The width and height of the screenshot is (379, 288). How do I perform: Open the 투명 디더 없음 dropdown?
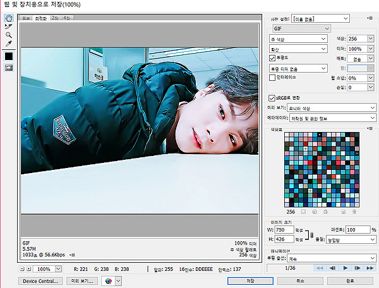click(298, 69)
